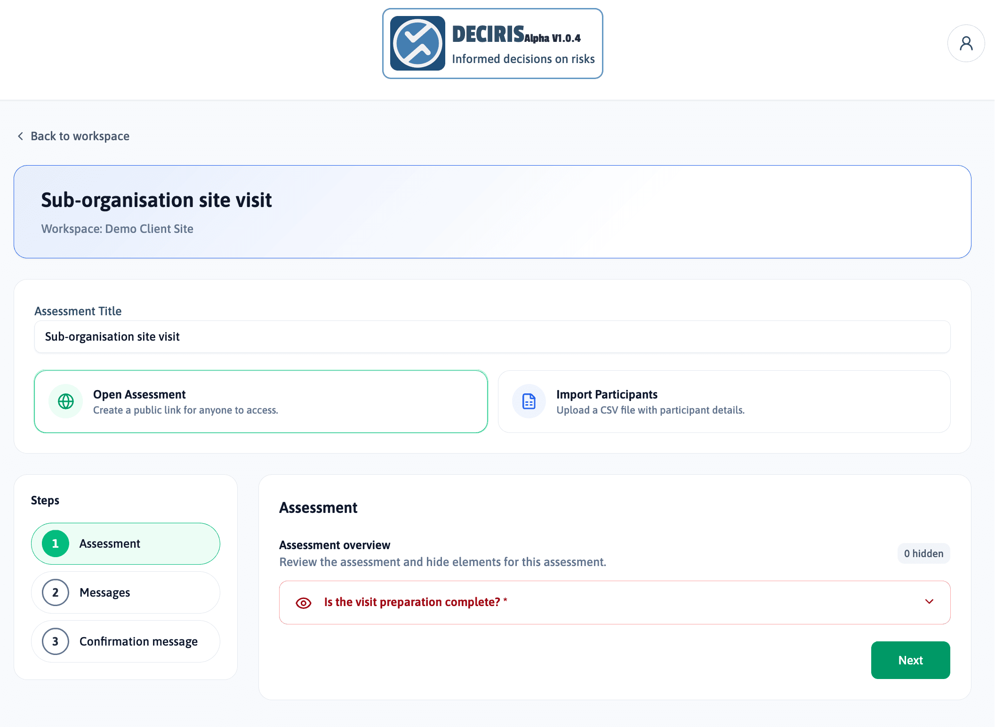Click the 'Steps' panel heading
The width and height of the screenshot is (995, 727).
pyautogui.click(x=45, y=500)
